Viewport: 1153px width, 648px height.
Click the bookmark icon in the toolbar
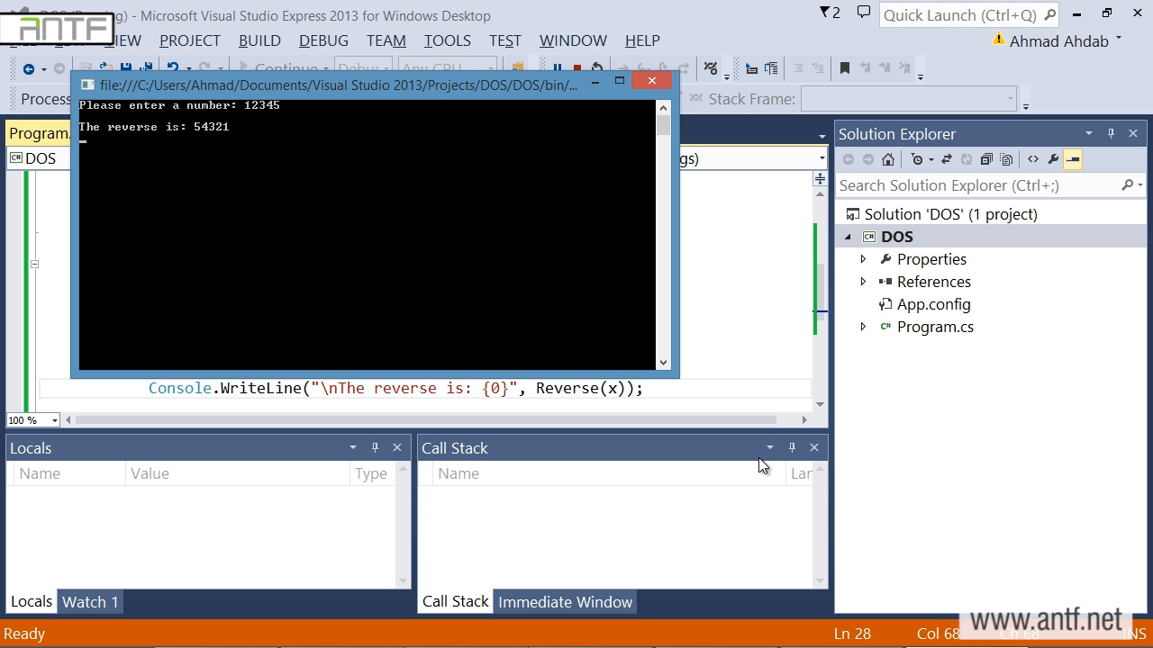coord(845,68)
